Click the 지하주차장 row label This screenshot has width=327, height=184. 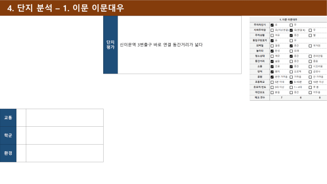(x=260, y=30)
